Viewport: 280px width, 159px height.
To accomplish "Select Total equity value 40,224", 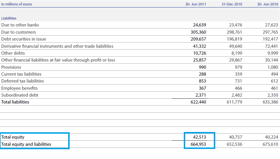I will coord(271,137).
